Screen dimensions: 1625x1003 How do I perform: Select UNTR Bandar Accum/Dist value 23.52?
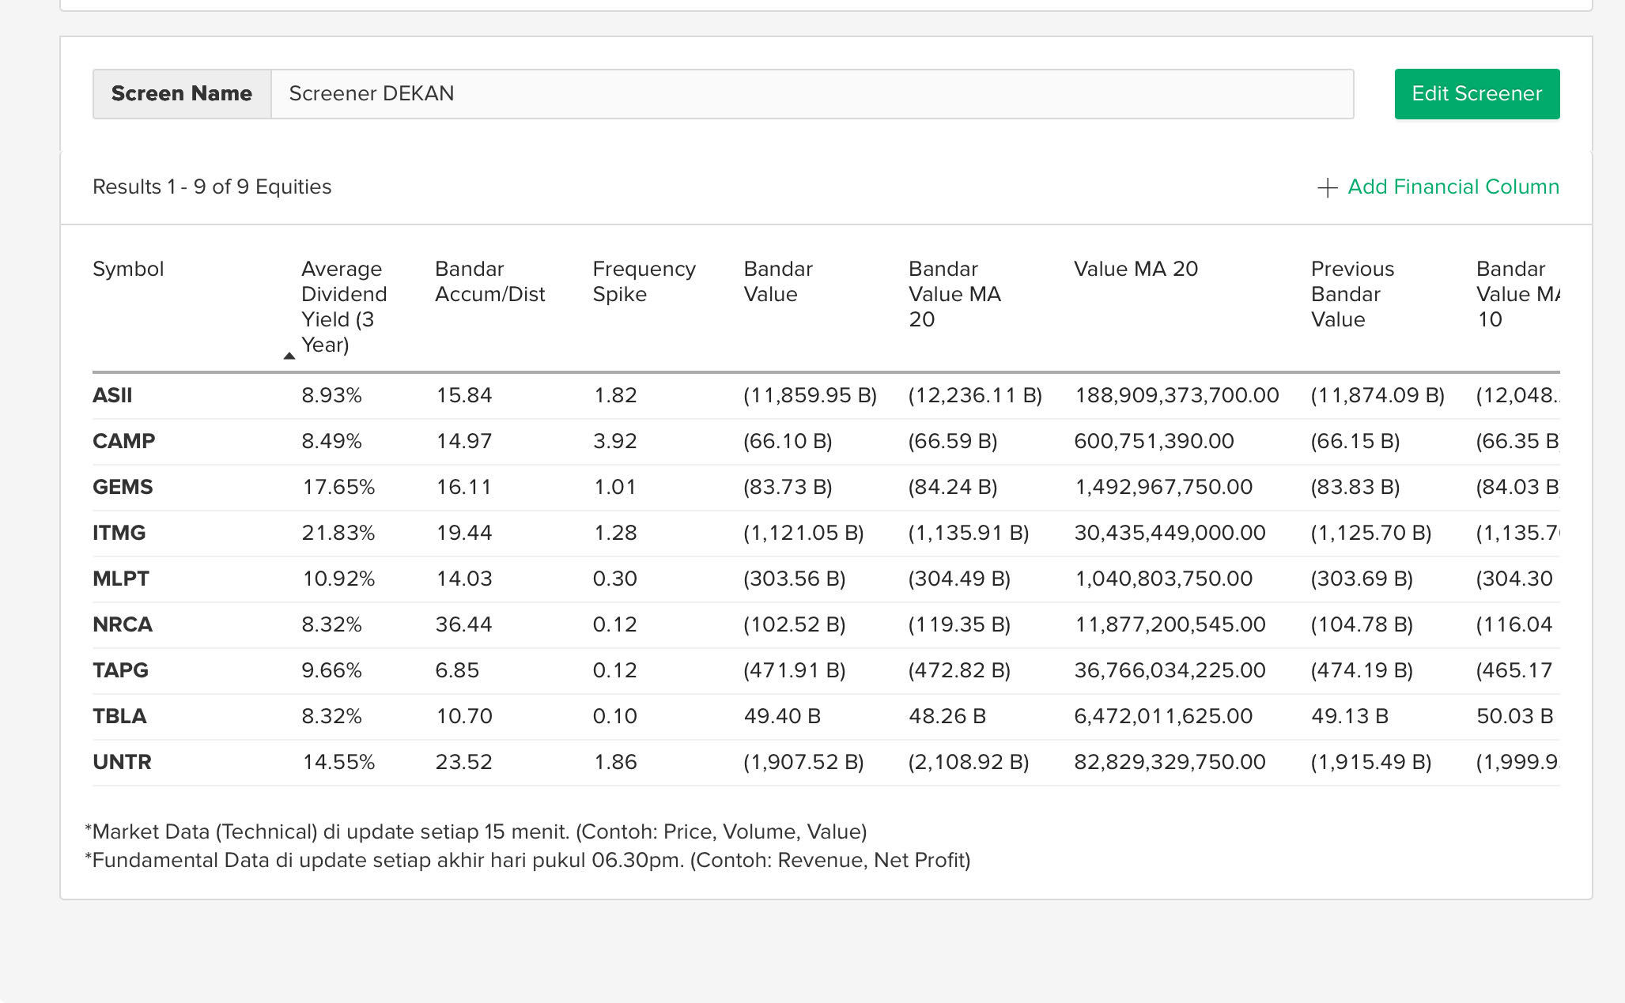point(463,762)
